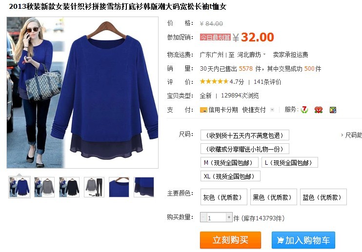View the gray sweater thumbnail
362x252 pixels.
44,187
